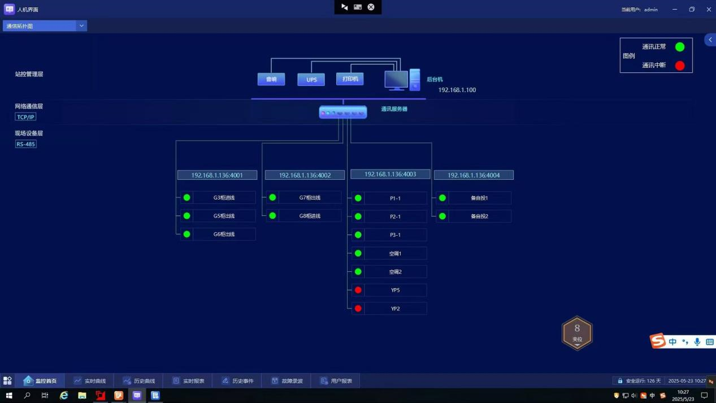The height and width of the screenshot is (403, 716).
Task: Click the red status indicator next to YP2
Action: [x=358, y=309]
